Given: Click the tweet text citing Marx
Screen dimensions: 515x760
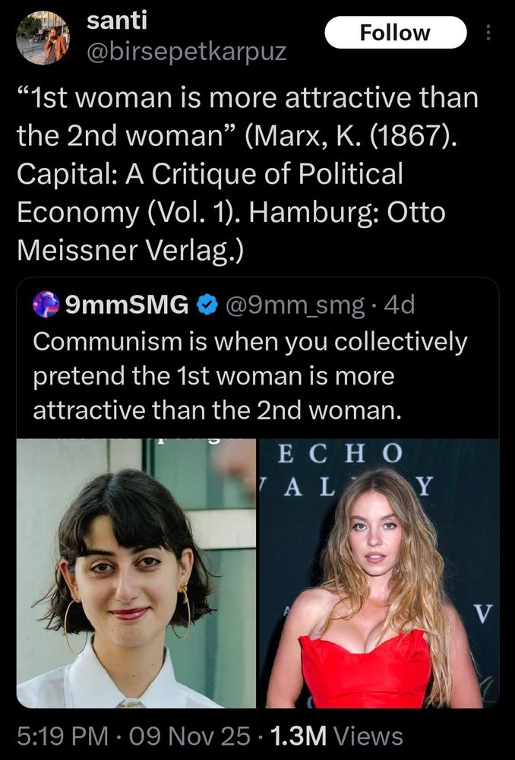Looking at the screenshot, I should tap(251, 171).
